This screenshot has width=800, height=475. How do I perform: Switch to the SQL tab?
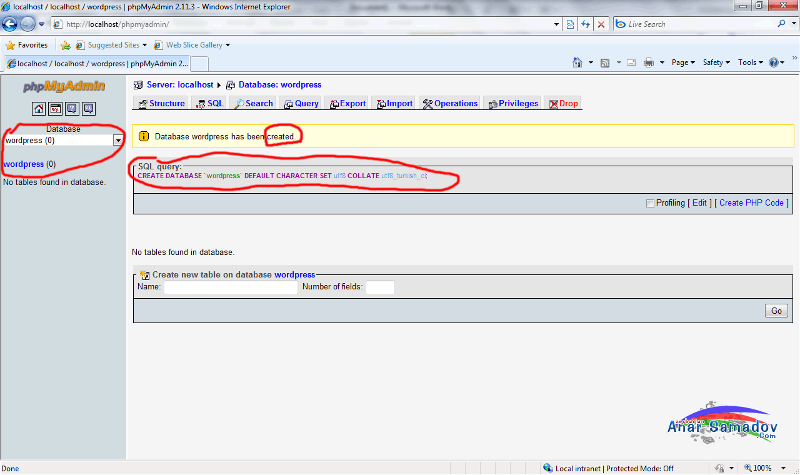point(209,103)
